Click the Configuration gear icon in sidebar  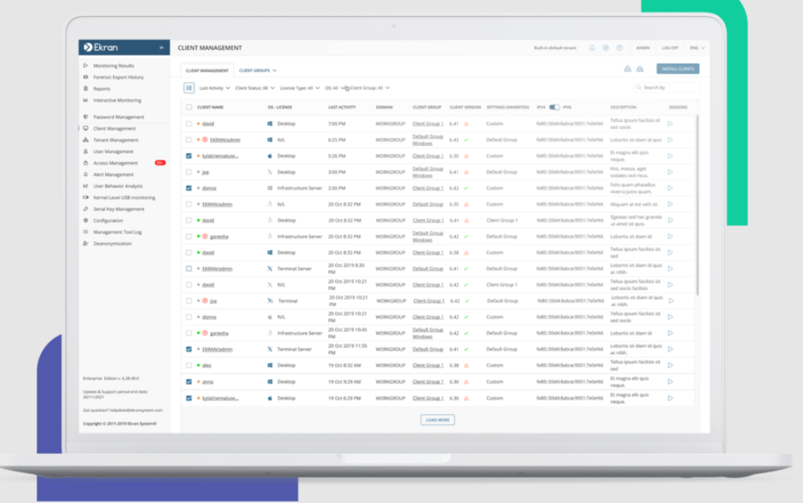coord(85,220)
